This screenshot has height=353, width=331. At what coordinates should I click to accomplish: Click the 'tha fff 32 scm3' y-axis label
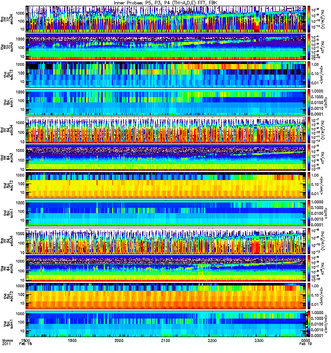tap(7, 47)
